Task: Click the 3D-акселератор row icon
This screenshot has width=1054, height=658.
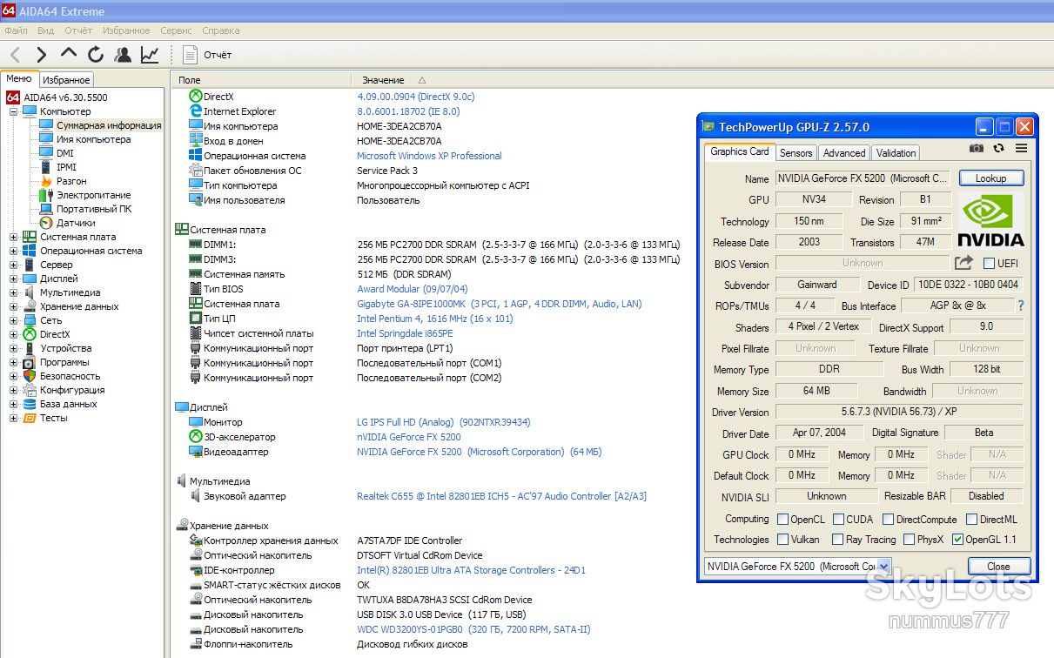Action: (x=196, y=437)
